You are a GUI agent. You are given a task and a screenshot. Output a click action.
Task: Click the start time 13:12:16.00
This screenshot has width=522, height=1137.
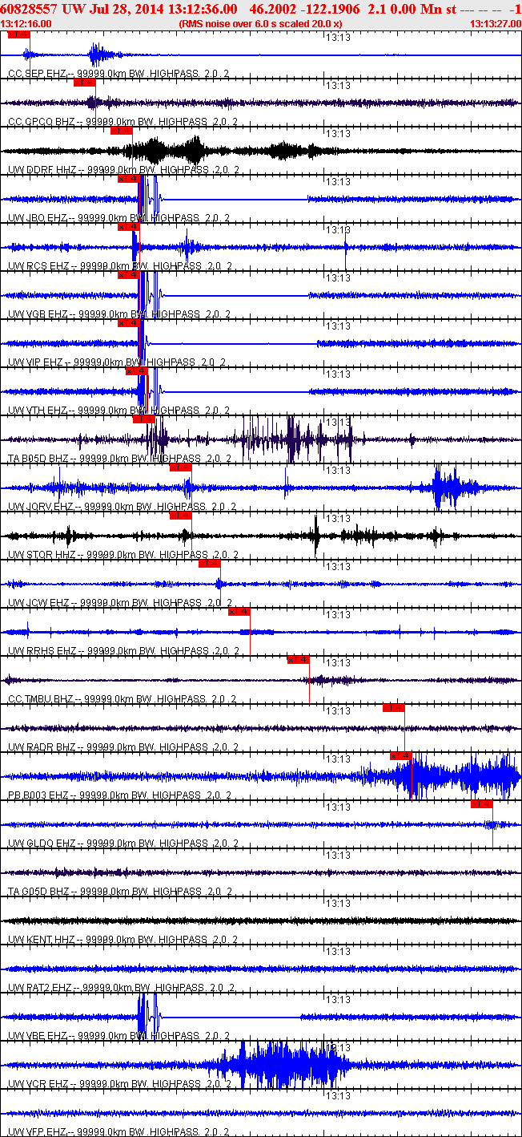[x=26, y=24]
